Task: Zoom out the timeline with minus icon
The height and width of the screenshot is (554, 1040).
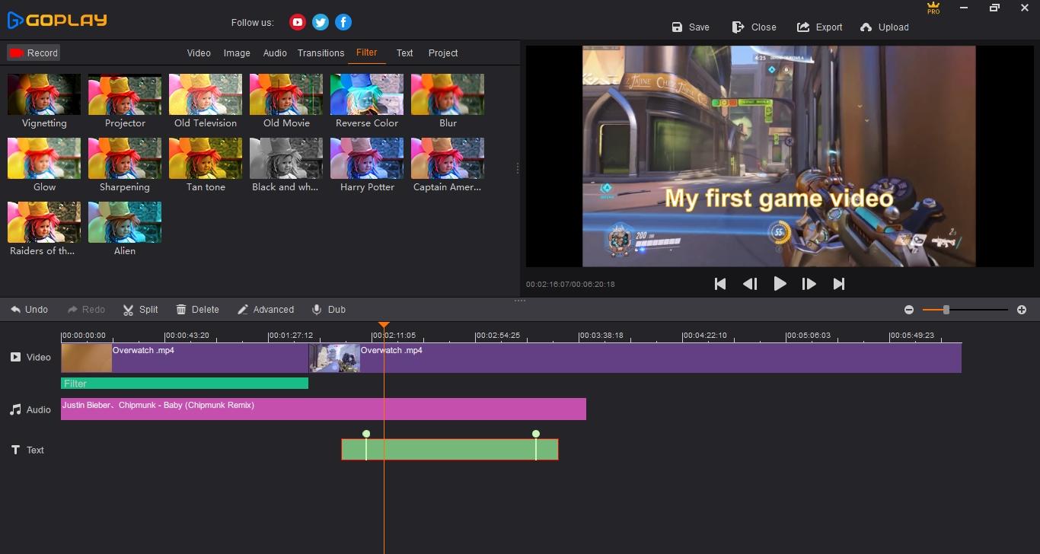Action: (x=909, y=310)
